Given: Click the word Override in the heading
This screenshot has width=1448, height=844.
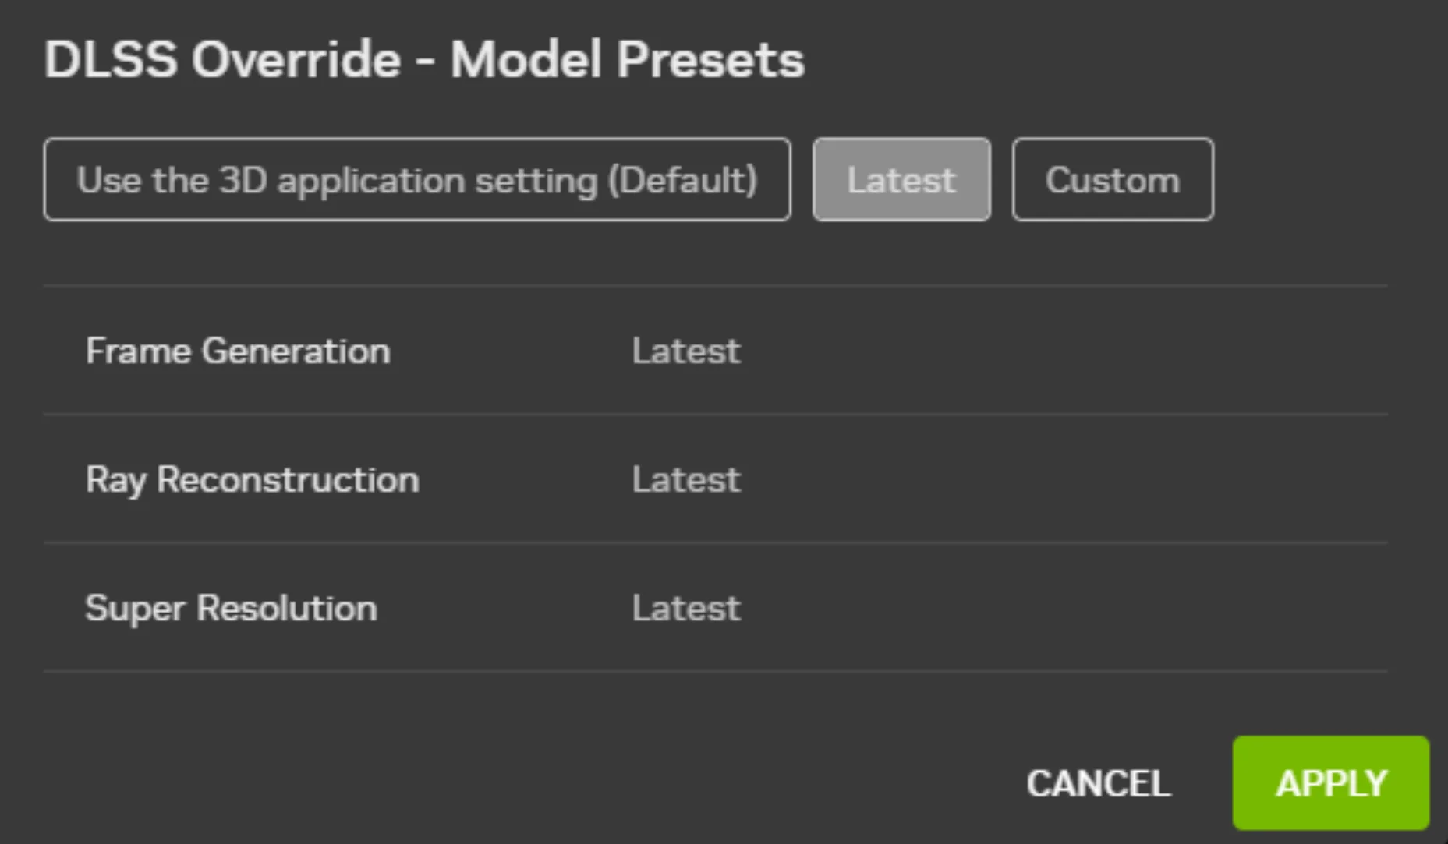Looking at the screenshot, I should pos(296,59).
